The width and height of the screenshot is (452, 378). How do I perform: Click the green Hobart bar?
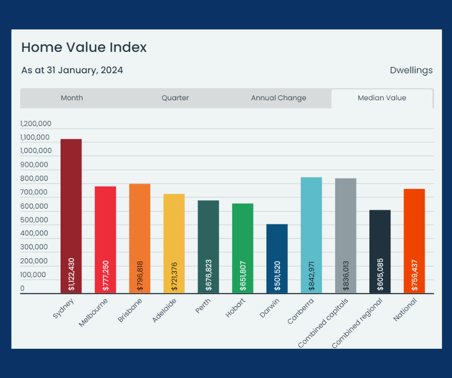pyautogui.click(x=243, y=248)
